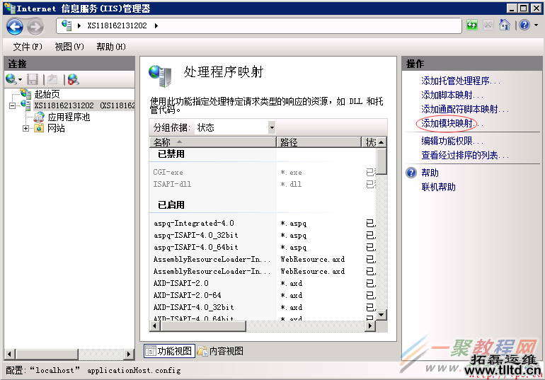Click the delete connection icon in 连接 toolbar
This screenshot has height=380, width=545.
pos(74,79)
